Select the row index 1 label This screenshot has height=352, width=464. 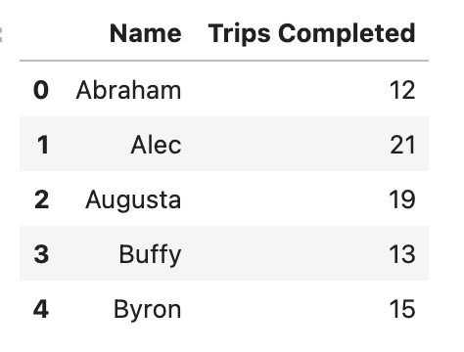click(43, 145)
